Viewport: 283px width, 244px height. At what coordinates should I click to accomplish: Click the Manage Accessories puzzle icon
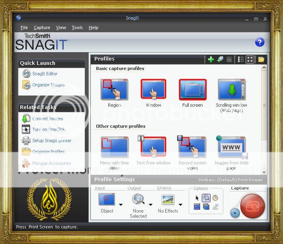click(x=26, y=163)
